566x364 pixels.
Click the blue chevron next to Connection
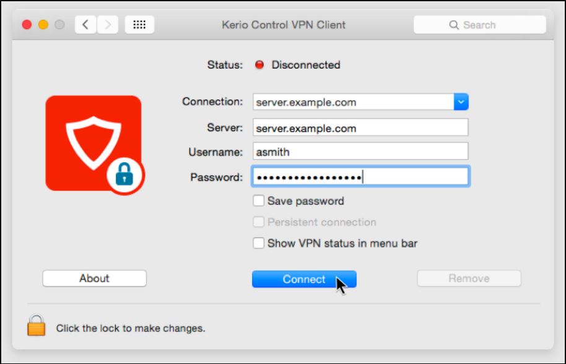[461, 102]
